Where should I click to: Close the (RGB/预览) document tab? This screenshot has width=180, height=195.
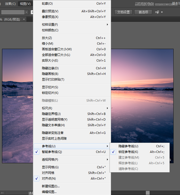coord(24,19)
